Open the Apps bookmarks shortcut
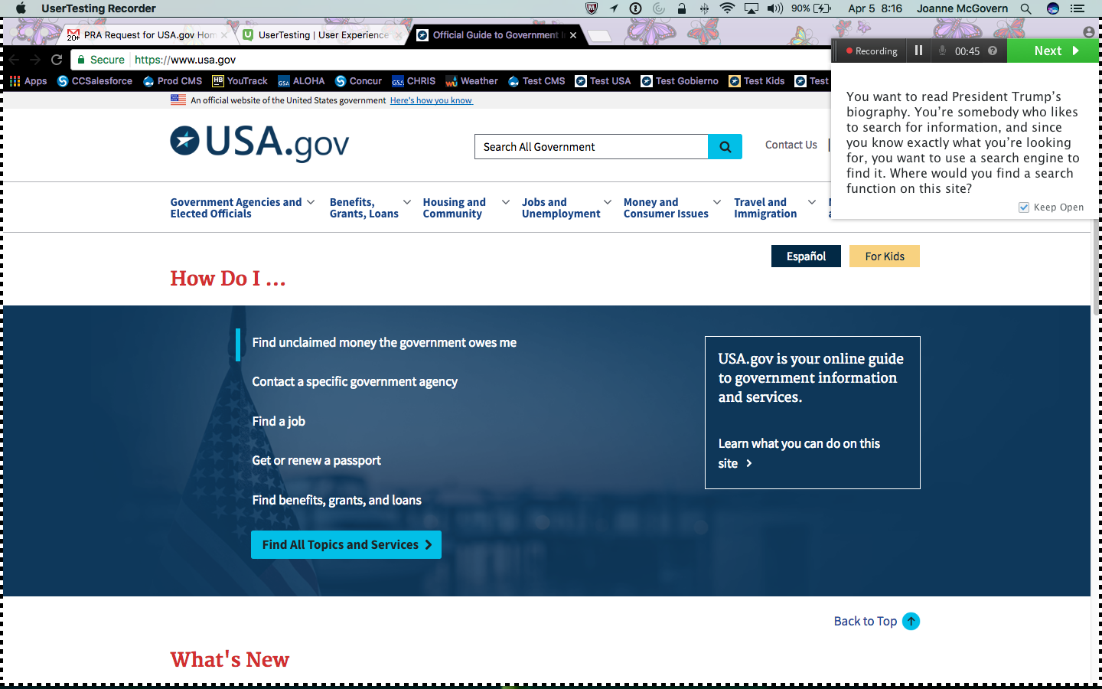1102x689 pixels. point(28,80)
